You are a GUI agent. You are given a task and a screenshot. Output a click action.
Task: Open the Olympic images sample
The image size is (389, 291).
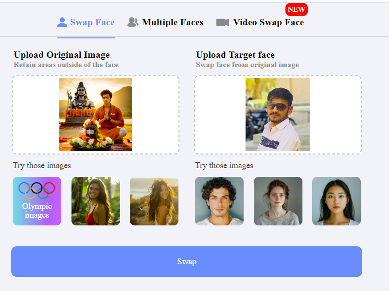(x=37, y=201)
